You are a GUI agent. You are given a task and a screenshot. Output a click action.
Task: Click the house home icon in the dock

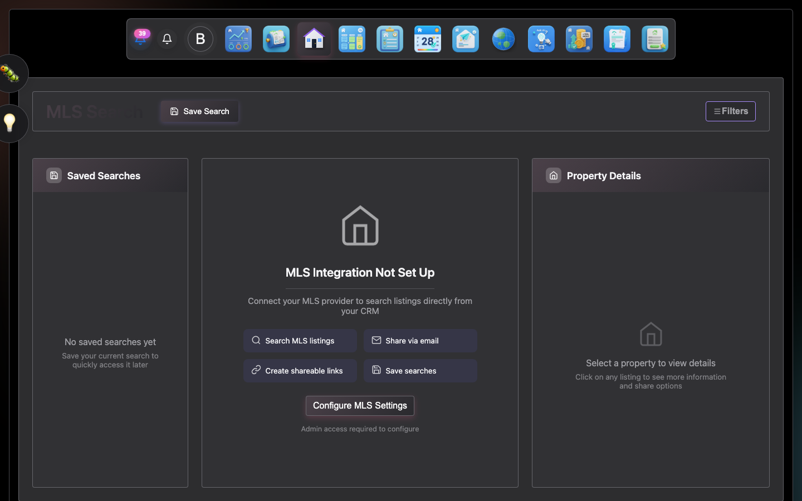tap(314, 39)
